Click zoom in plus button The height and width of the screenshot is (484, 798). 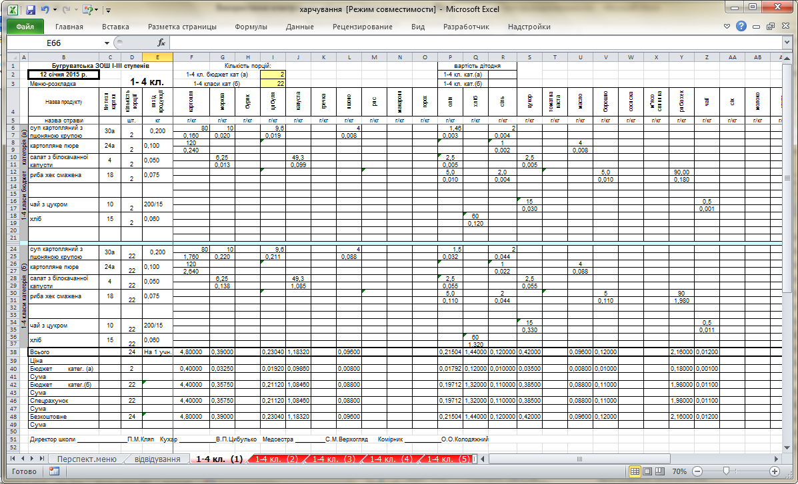click(x=775, y=471)
